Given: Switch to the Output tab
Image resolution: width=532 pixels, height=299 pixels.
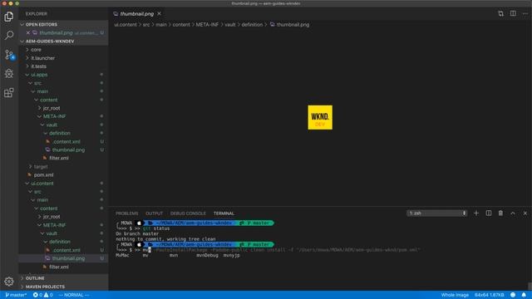Looking at the screenshot, I should click(x=155, y=213).
